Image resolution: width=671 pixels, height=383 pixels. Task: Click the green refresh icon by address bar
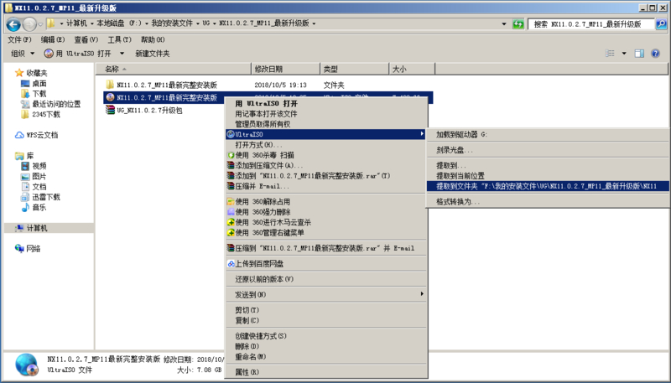518,24
